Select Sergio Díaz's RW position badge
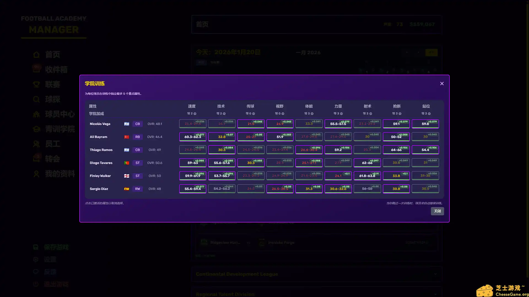Screen dimensions: 529x297 [x=137, y=189]
